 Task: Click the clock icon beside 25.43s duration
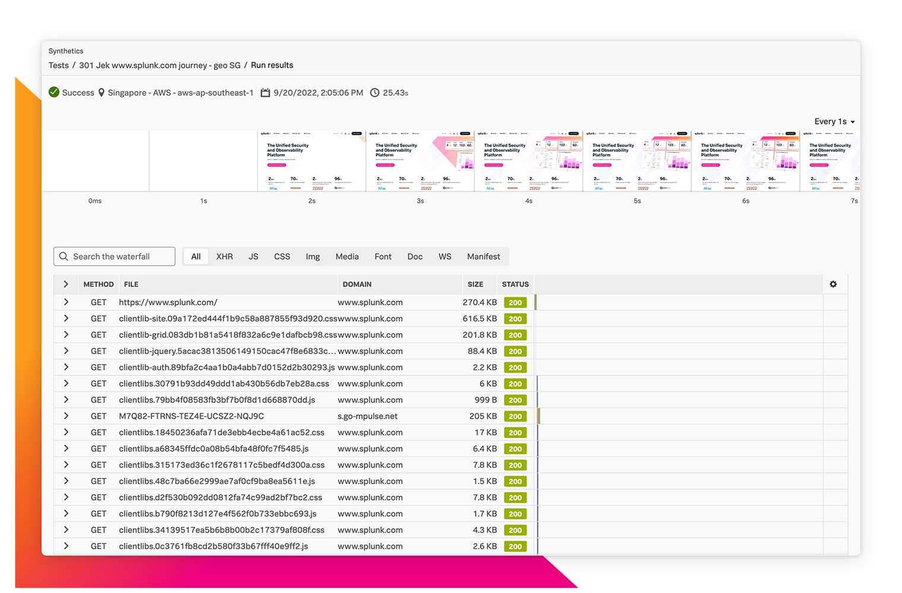[x=374, y=93]
